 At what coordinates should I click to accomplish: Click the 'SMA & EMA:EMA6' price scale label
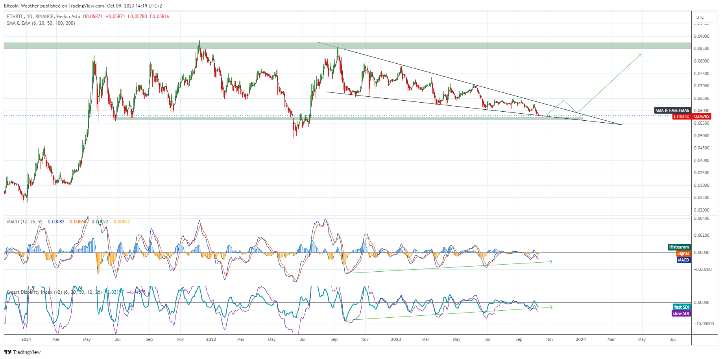click(672, 110)
